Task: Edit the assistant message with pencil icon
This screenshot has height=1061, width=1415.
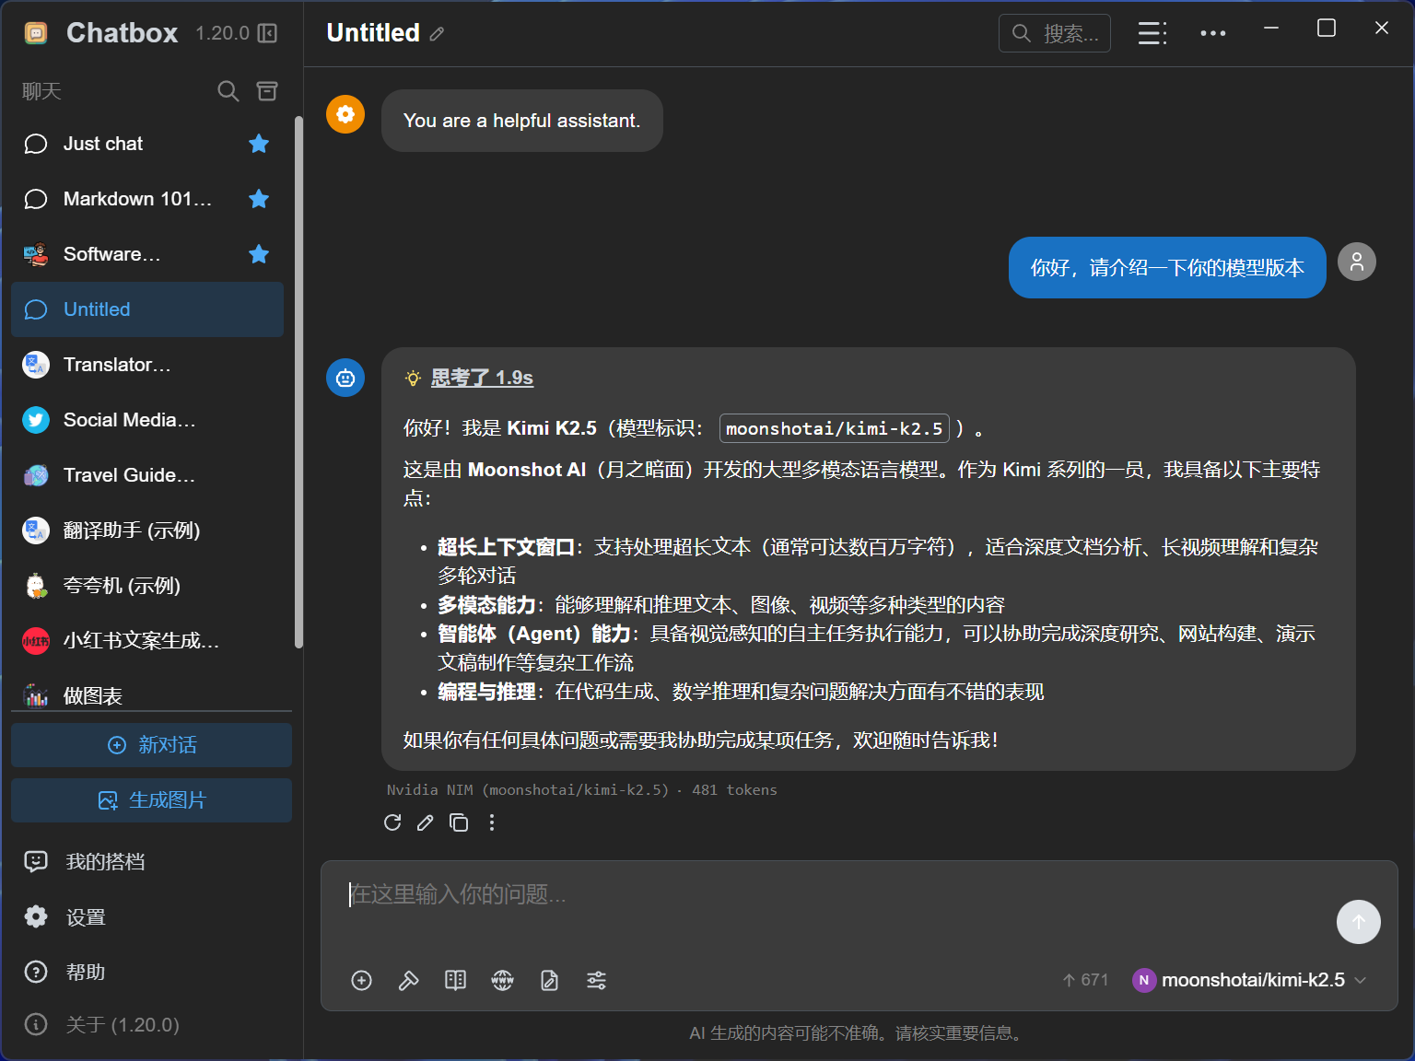Action: [x=425, y=822]
